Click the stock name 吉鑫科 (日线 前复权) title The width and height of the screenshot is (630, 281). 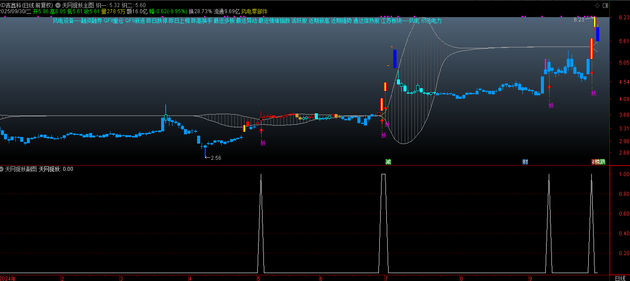pyautogui.click(x=27, y=5)
